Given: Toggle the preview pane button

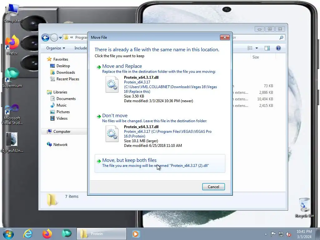Looking at the screenshot, I should [x=267, y=48].
